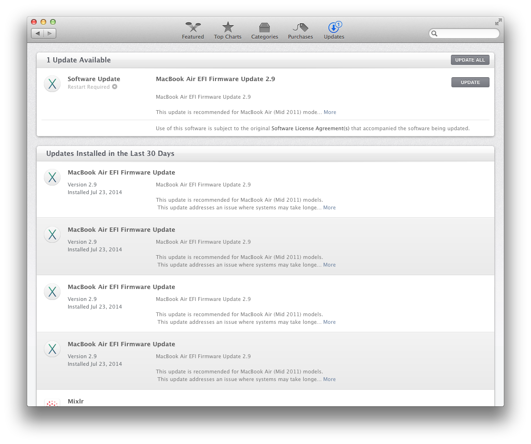
Task: Expand More in the available update description
Action: coord(330,112)
